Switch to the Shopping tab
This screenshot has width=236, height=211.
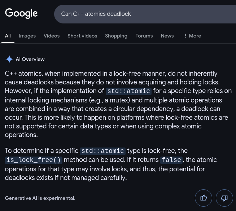(x=116, y=36)
